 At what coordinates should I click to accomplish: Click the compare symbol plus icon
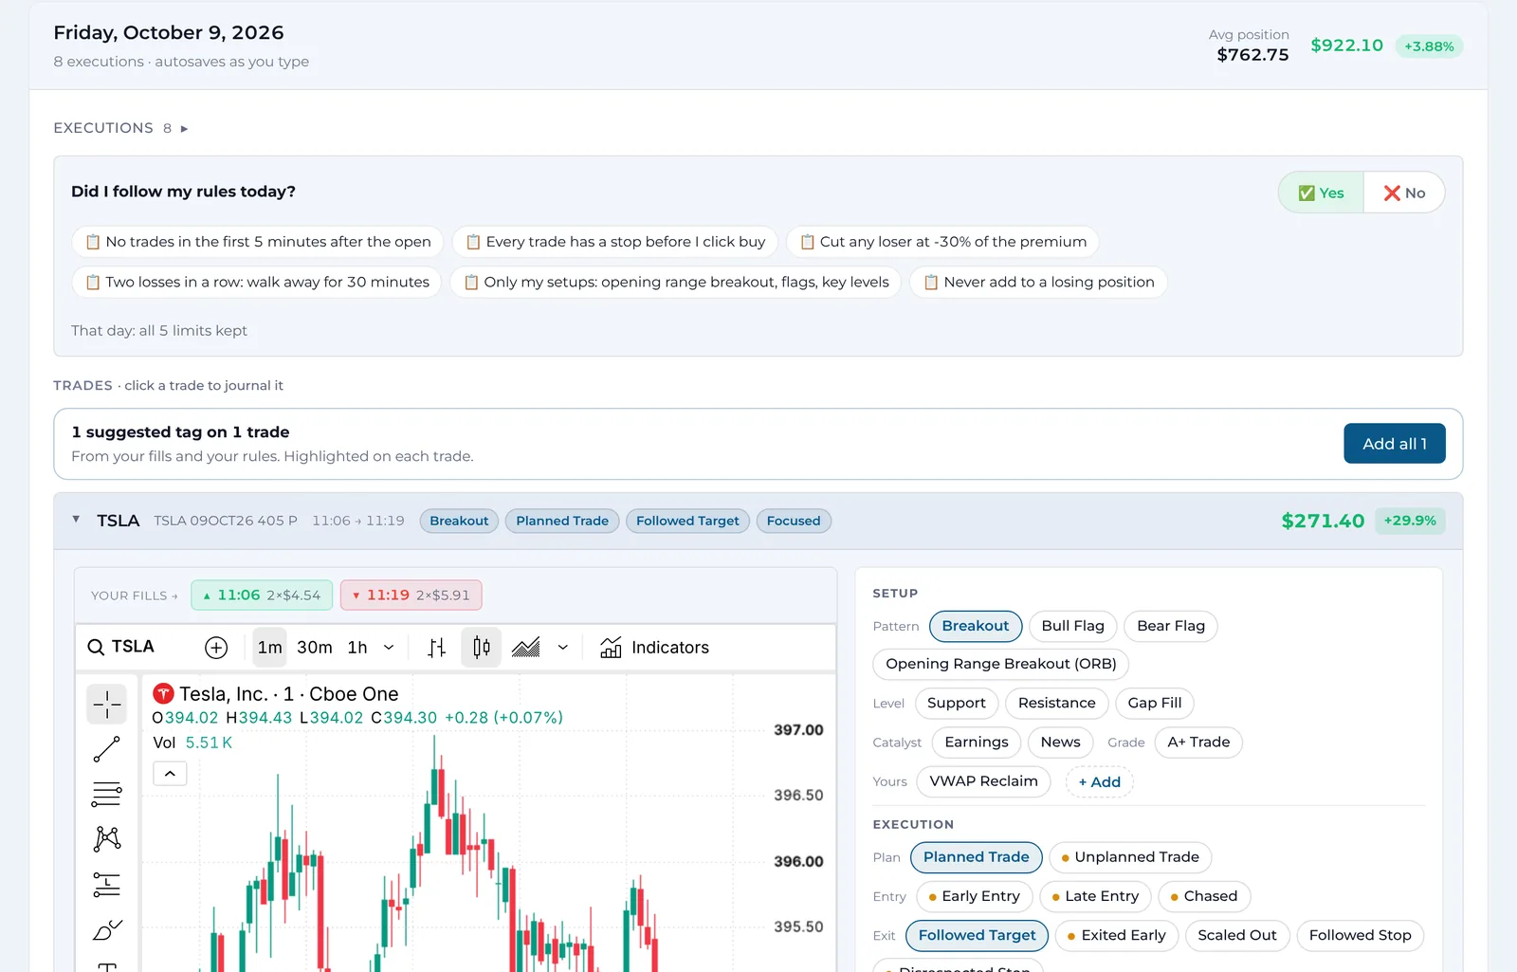[x=216, y=648]
